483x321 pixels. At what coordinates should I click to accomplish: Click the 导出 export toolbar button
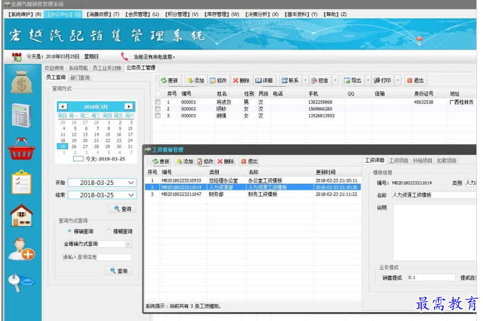point(352,80)
